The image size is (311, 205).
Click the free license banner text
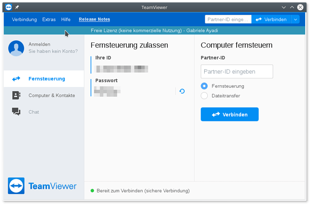point(154,30)
